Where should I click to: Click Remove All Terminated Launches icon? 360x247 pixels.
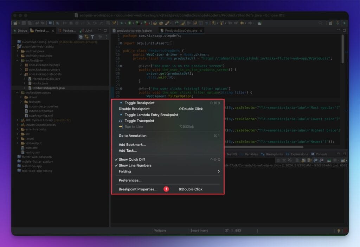click(290, 160)
